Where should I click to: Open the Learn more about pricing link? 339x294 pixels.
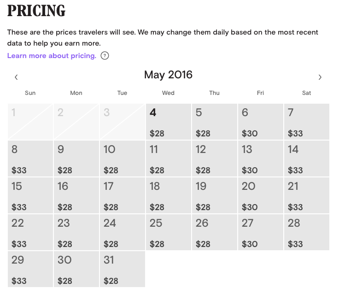[x=52, y=56]
